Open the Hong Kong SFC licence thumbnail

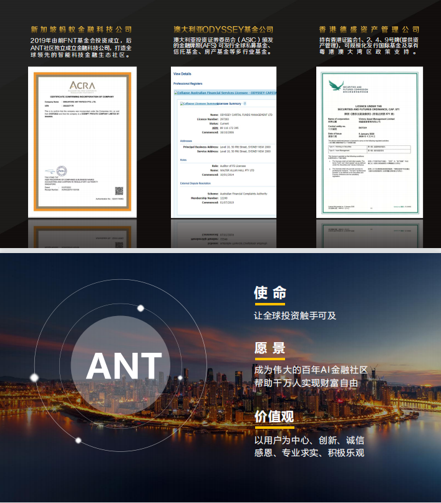click(369, 143)
